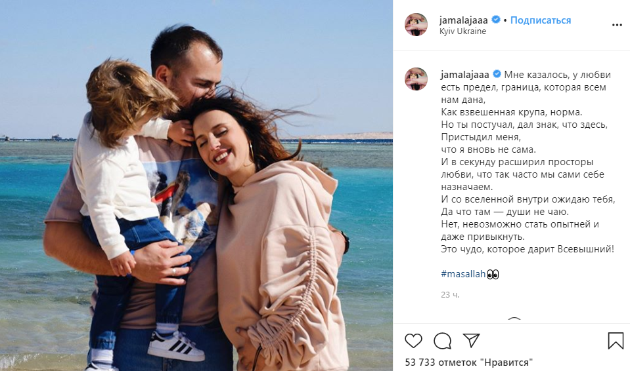Share post via paper plane icon
630x371 pixels.
tap(471, 340)
